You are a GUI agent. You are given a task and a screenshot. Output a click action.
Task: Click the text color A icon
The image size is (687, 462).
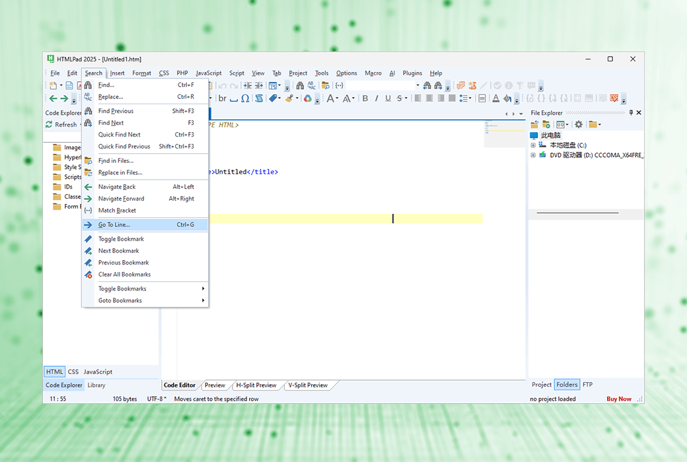click(x=496, y=98)
